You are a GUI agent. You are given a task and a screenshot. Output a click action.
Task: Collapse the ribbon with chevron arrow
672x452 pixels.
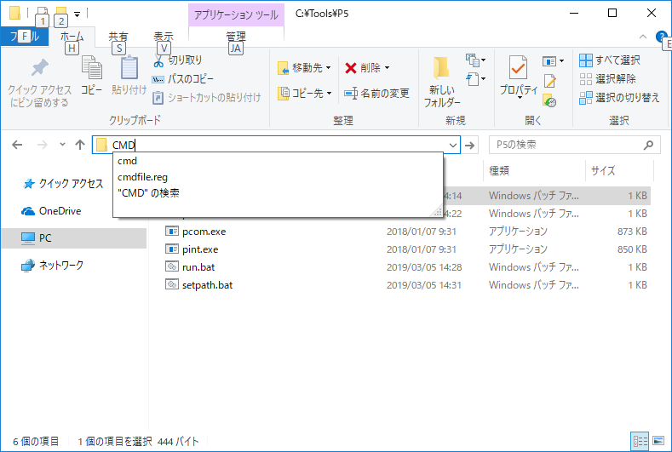tap(643, 37)
